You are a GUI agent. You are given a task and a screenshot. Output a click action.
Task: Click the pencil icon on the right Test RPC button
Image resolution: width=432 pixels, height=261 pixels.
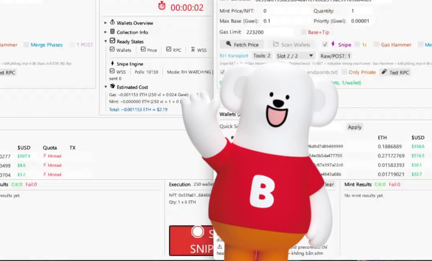[x=384, y=72]
